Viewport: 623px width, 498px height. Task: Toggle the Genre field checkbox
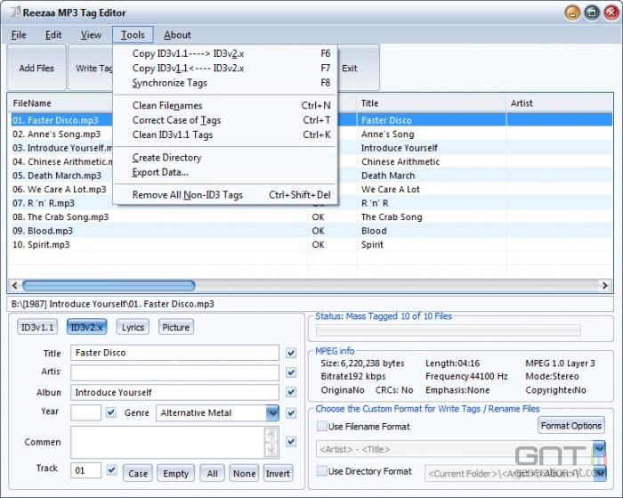[291, 412]
